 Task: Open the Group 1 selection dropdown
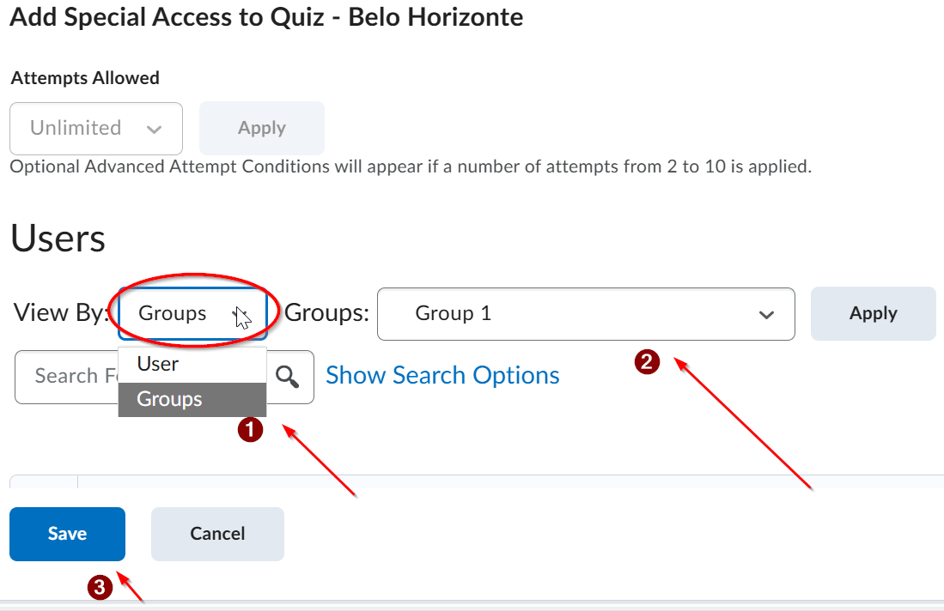click(x=586, y=314)
